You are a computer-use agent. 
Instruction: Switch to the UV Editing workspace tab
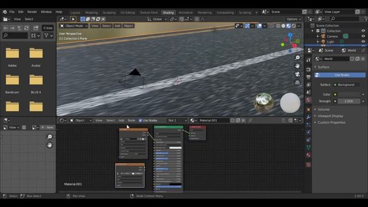click(x=128, y=13)
